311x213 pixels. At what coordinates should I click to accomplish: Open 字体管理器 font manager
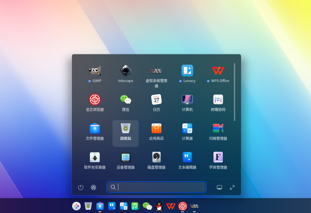click(218, 160)
